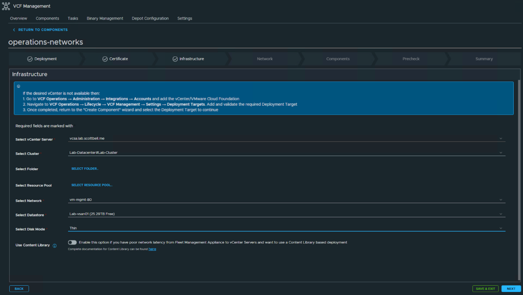Image resolution: width=523 pixels, height=295 pixels.
Task: Click the VCF Management header title
Action: coord(32,6)
